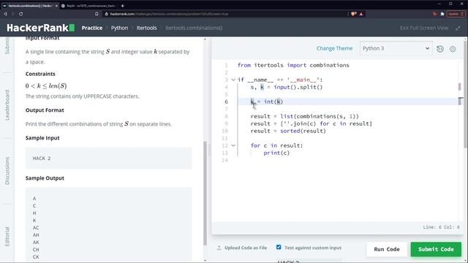468x263 pixels.
Task: Click the collapse full screen arrows icon
Action: [458, 28]
